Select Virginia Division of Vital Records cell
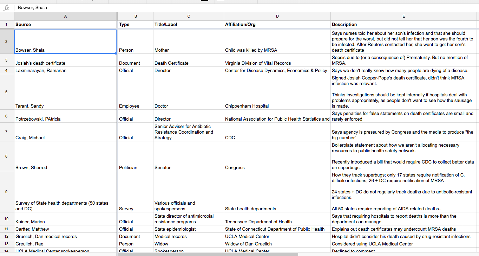 (x=277, y=60)
